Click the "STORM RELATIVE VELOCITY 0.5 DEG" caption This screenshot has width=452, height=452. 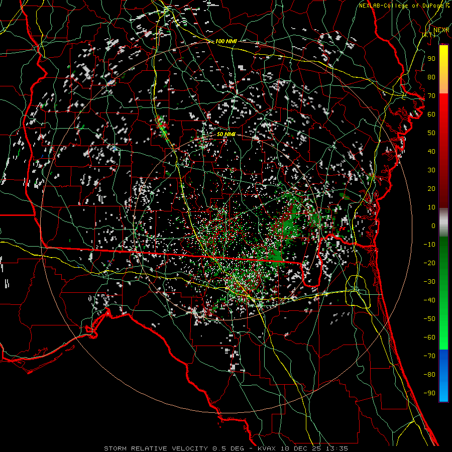[174, 448]
